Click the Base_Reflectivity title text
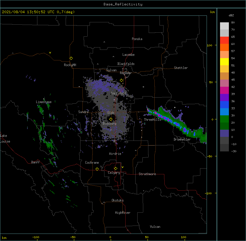Screen dimensions: 246x241 click(x=123, y=4)
